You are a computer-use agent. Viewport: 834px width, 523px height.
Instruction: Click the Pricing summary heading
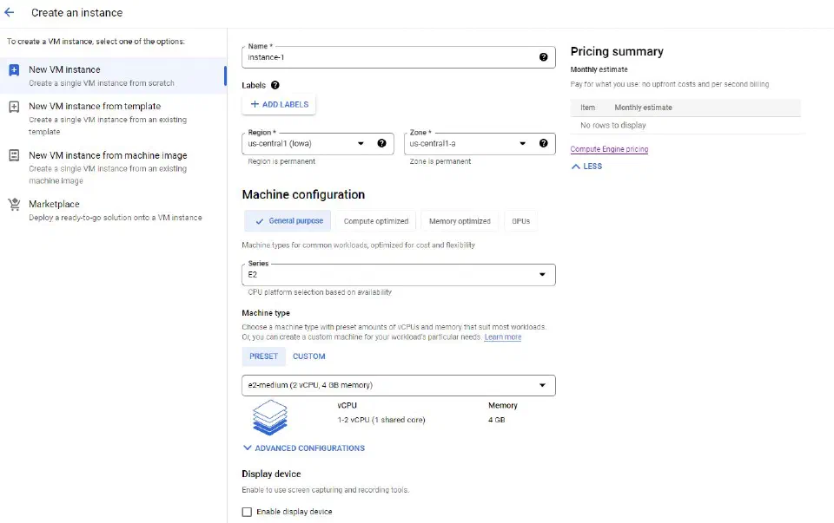pos(617,51)
